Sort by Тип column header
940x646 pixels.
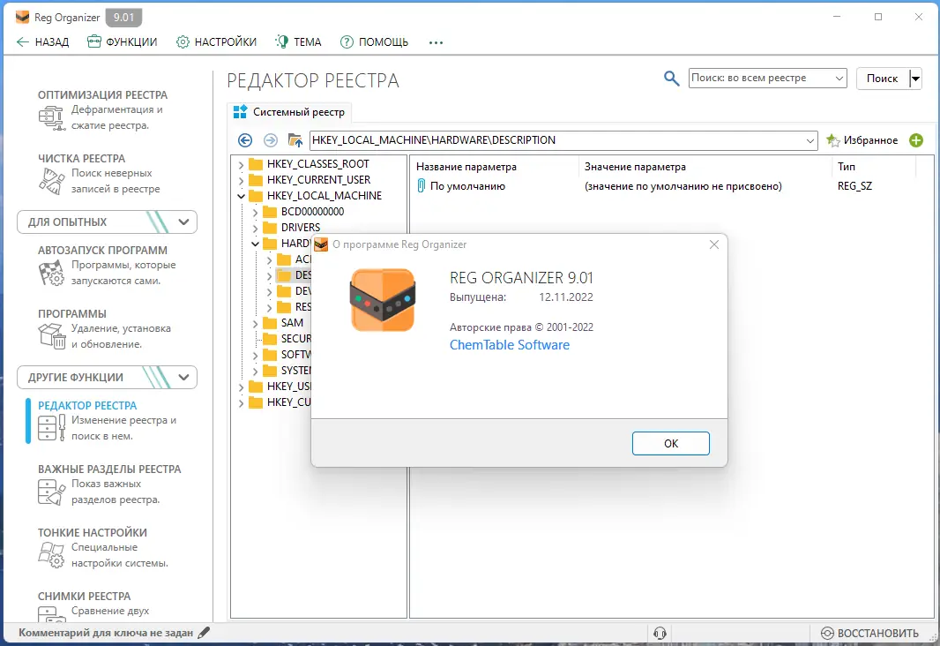pos(847,167)
